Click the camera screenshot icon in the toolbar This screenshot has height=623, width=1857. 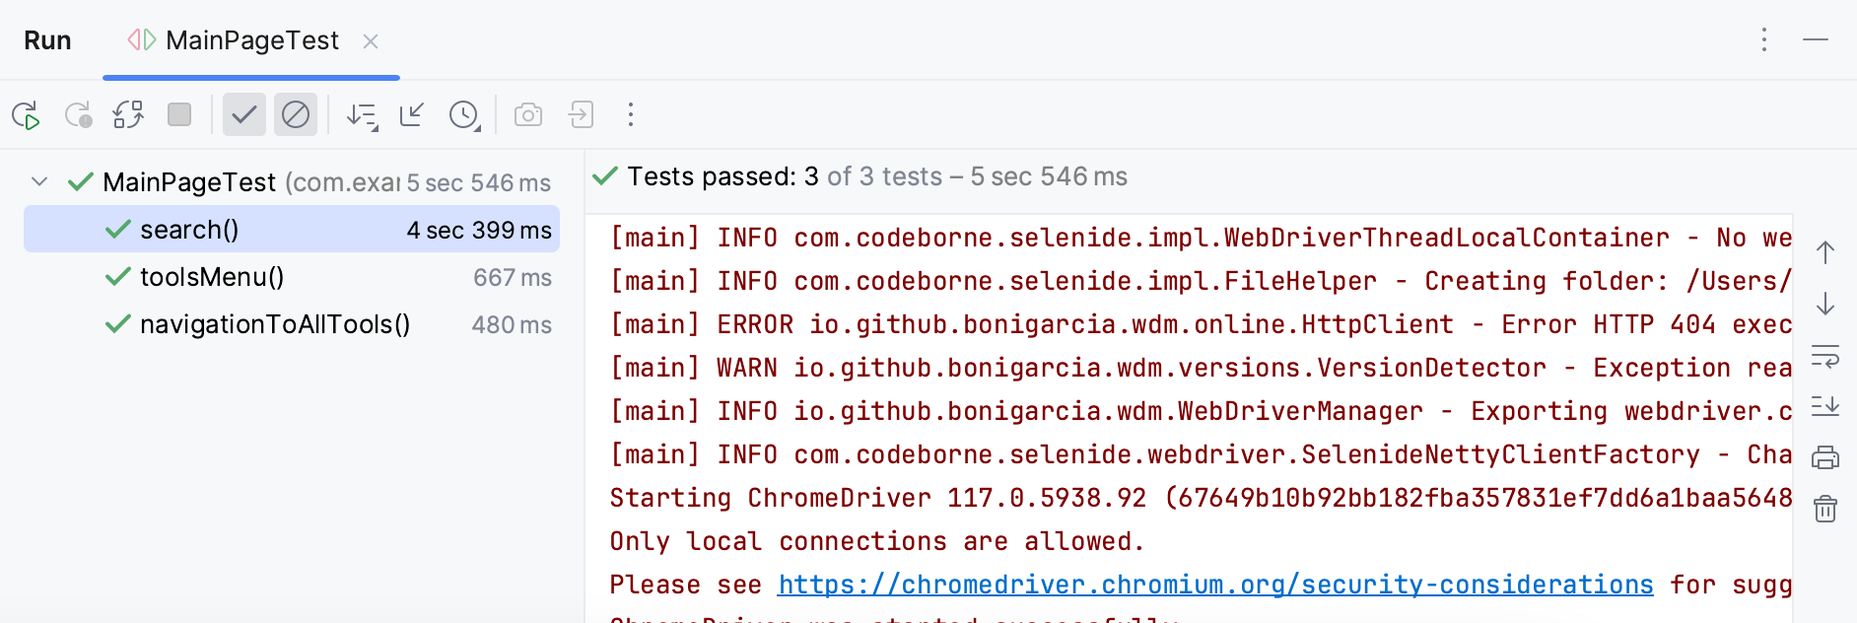527,115
